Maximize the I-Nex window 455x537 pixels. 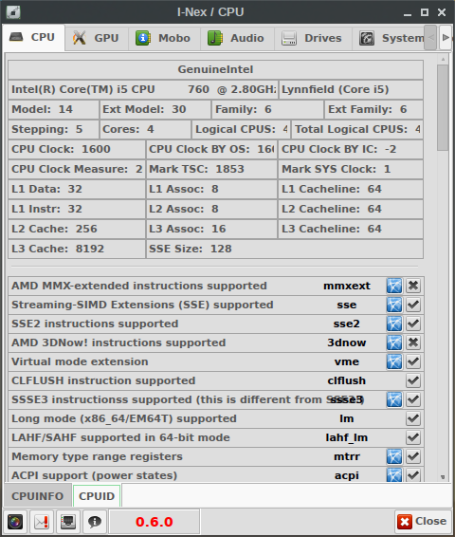pos(425,12)
